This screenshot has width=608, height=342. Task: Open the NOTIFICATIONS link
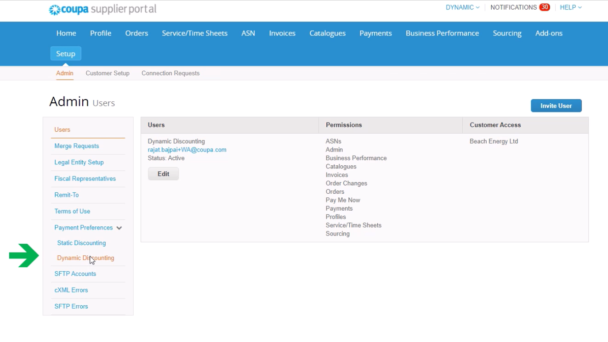tap(513, 7)
